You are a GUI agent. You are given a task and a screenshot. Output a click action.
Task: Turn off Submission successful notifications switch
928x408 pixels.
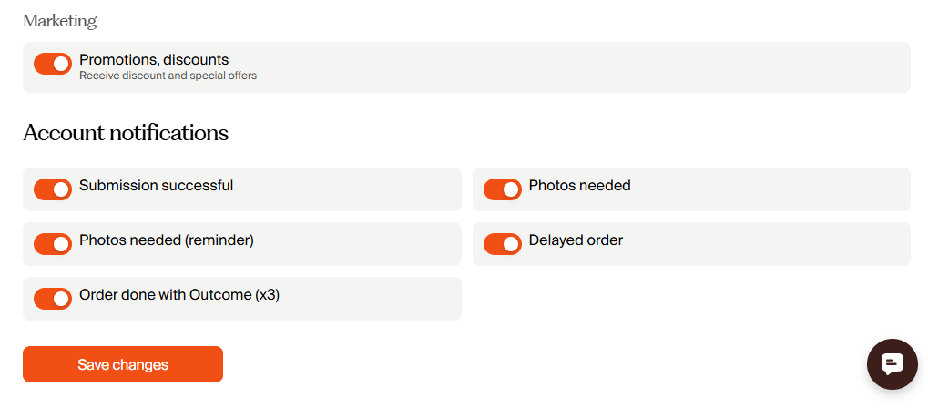pos(53,189)
